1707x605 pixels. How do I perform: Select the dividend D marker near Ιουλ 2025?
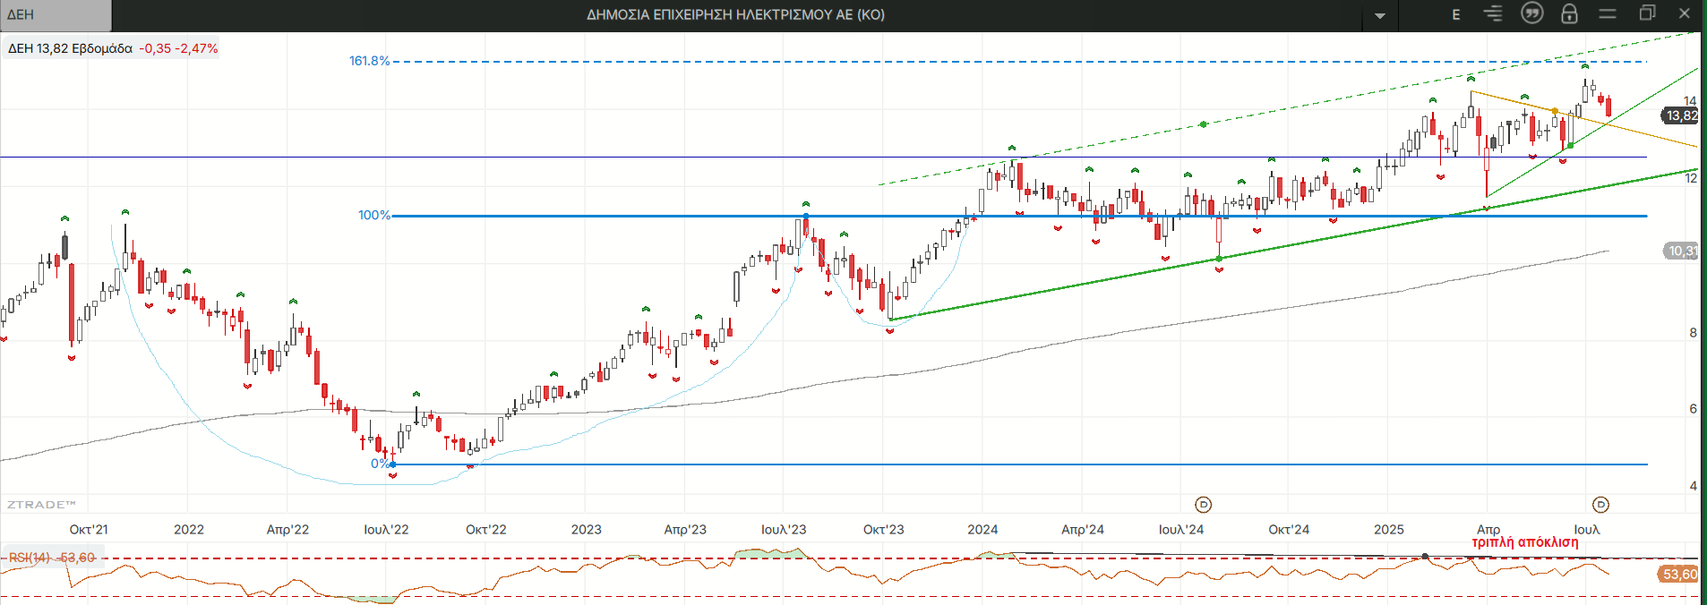(x=1600, y=505)
